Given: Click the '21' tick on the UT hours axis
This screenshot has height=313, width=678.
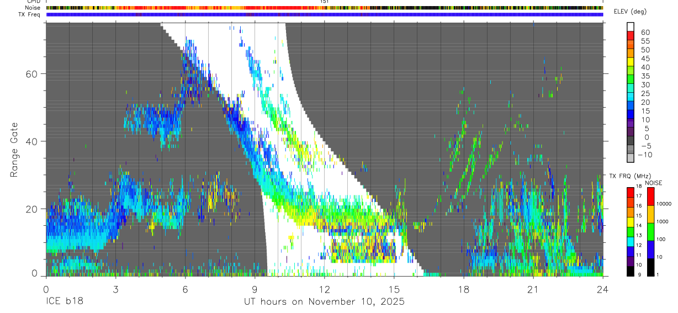Looking at the screenshot, I should (x=533, y=289).
